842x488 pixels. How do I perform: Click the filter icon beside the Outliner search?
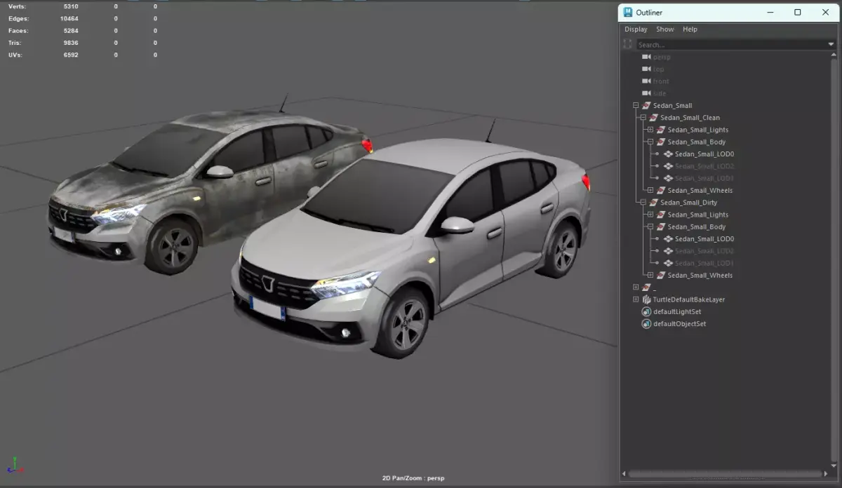(627, 44)
